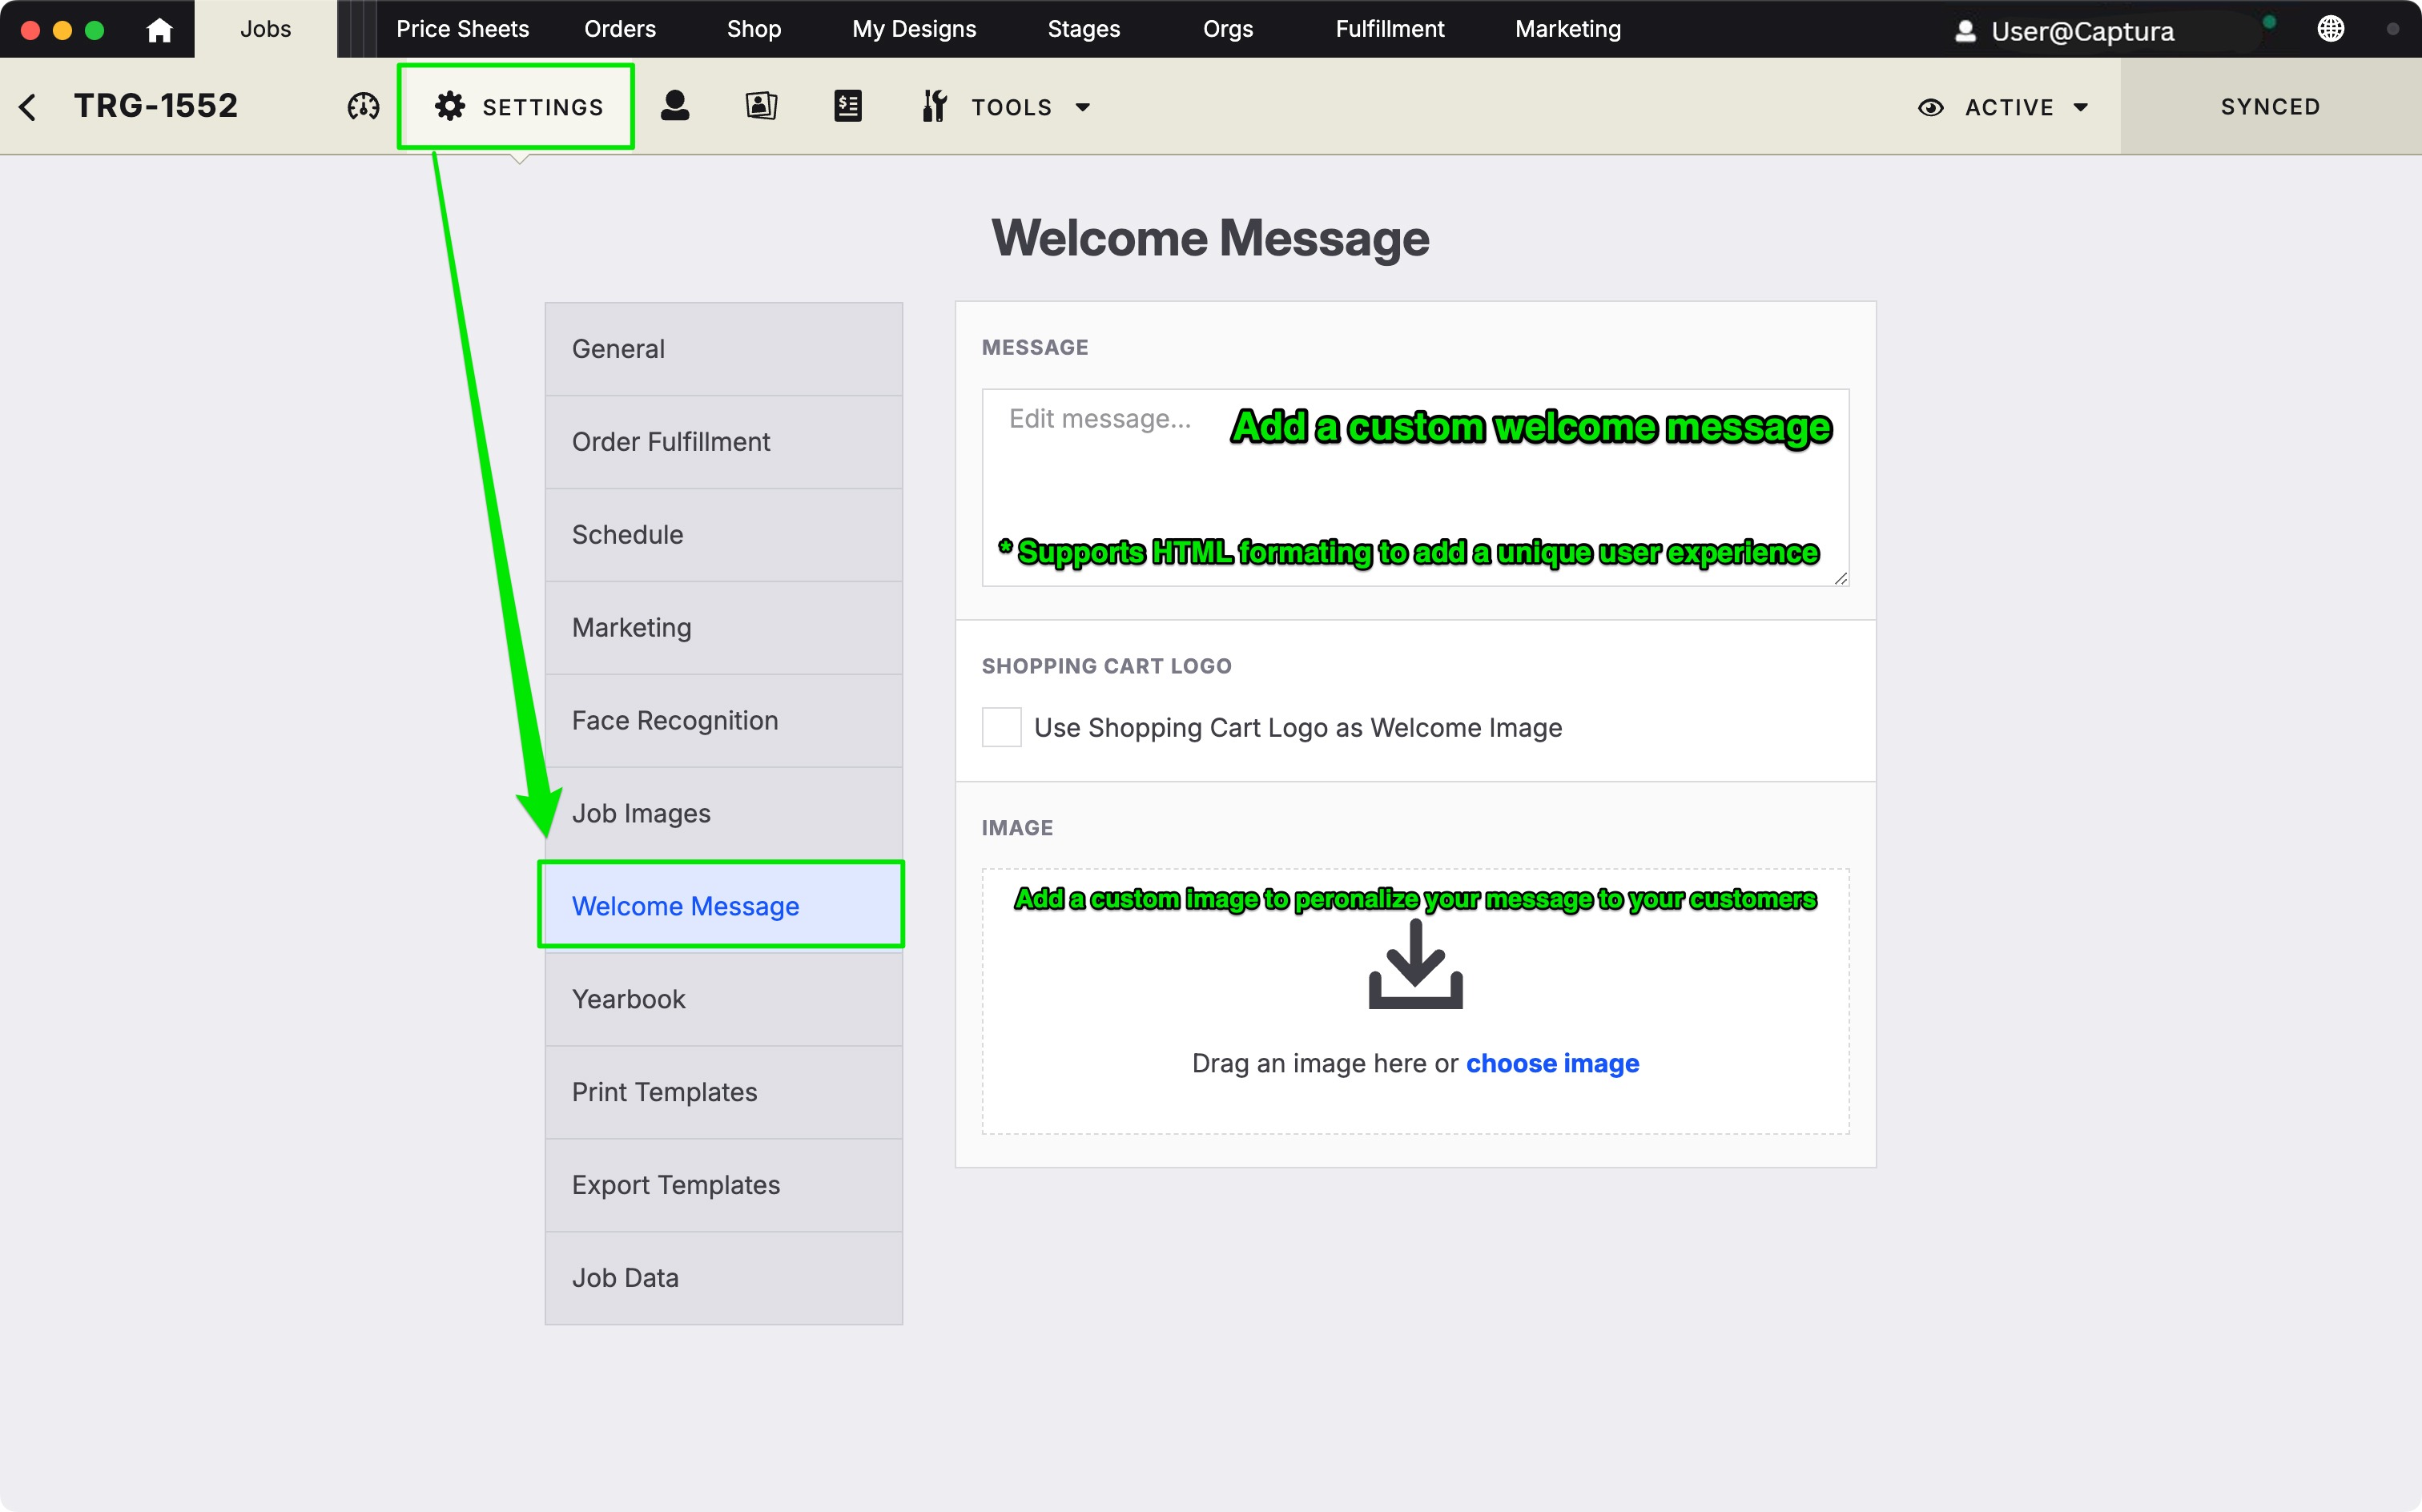
Task: Click the IMAGE section label
Action: click(x=1017, y=828)
